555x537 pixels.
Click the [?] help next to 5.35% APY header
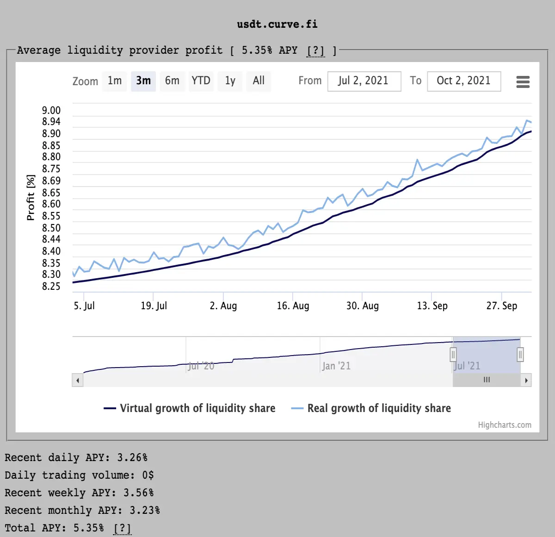[316, 50]
